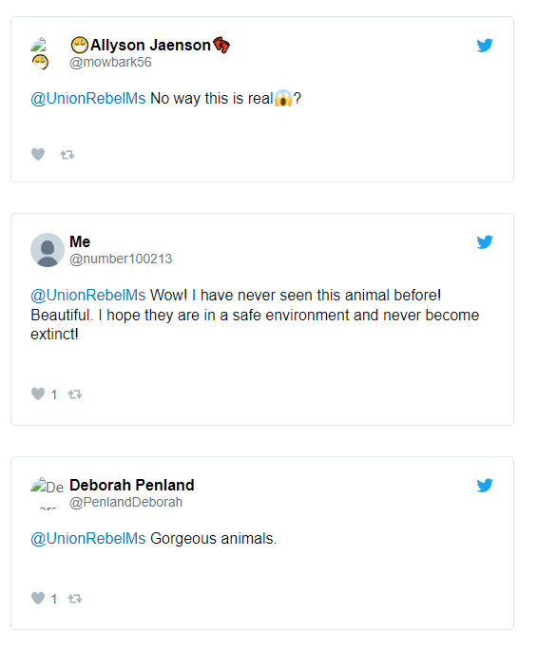This screenshot has width=537, height=653.
Task: Open @UnionRebelMs mention in Deborah's tweet
Action: click(x=87, y=539)
